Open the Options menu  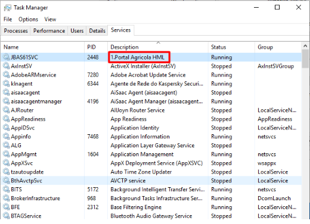28,20
